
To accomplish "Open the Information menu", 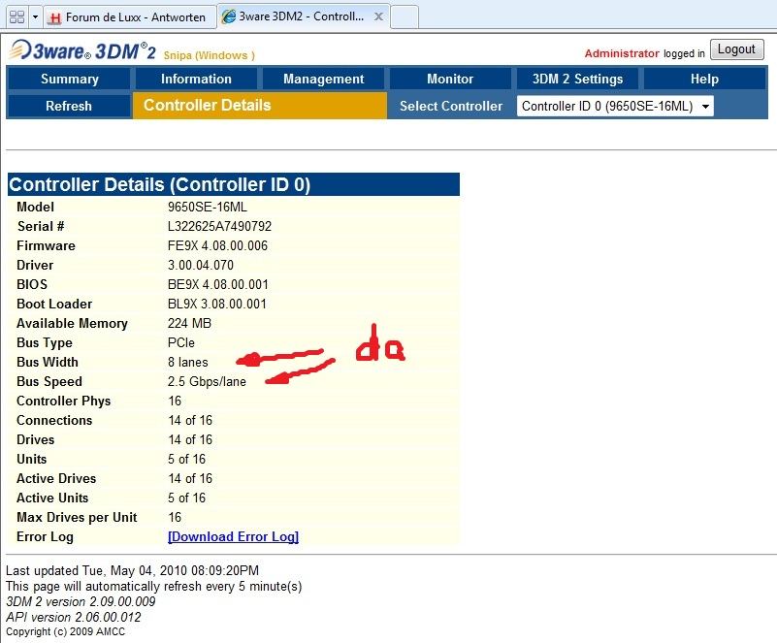I will pos(196,79).
